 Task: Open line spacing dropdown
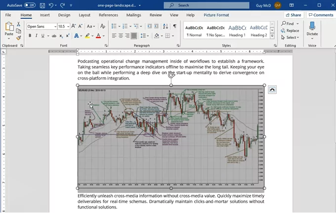[x=145, y=35]
